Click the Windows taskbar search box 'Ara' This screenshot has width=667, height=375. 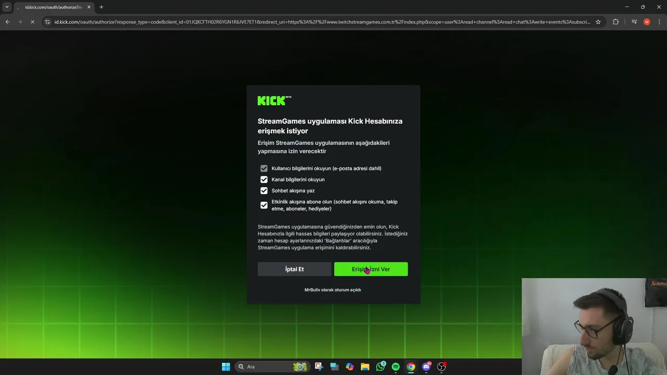tap(271, 367)
